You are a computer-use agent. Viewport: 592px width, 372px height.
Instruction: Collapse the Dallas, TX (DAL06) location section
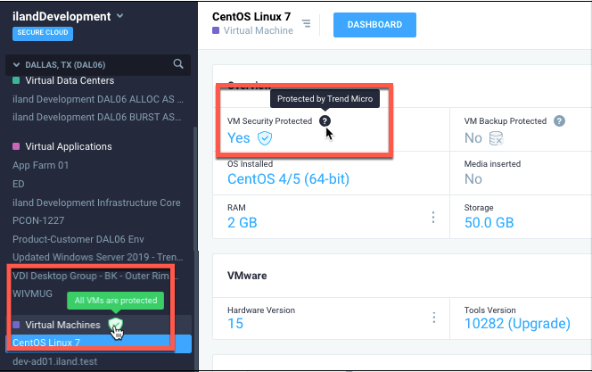coord(14,64)
